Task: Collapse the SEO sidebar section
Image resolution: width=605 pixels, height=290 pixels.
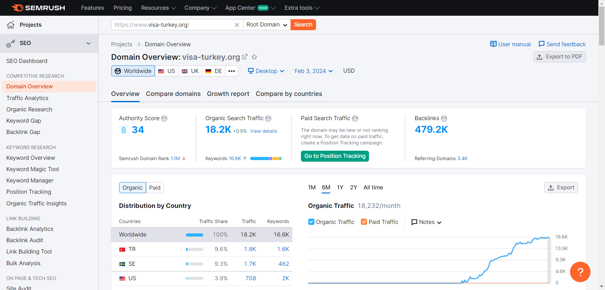Action: coord(89,43)
